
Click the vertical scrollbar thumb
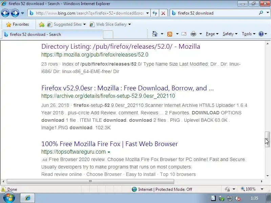[x=267, y=139]
